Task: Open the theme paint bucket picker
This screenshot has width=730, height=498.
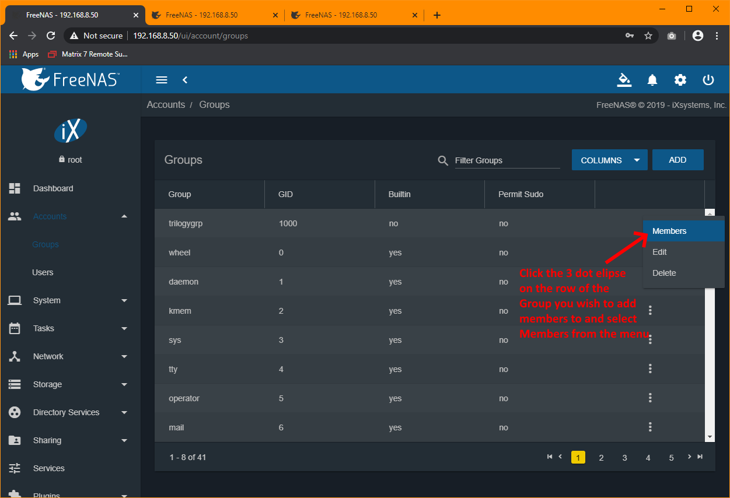Action: pyautogui.click(x=624, y=80)
